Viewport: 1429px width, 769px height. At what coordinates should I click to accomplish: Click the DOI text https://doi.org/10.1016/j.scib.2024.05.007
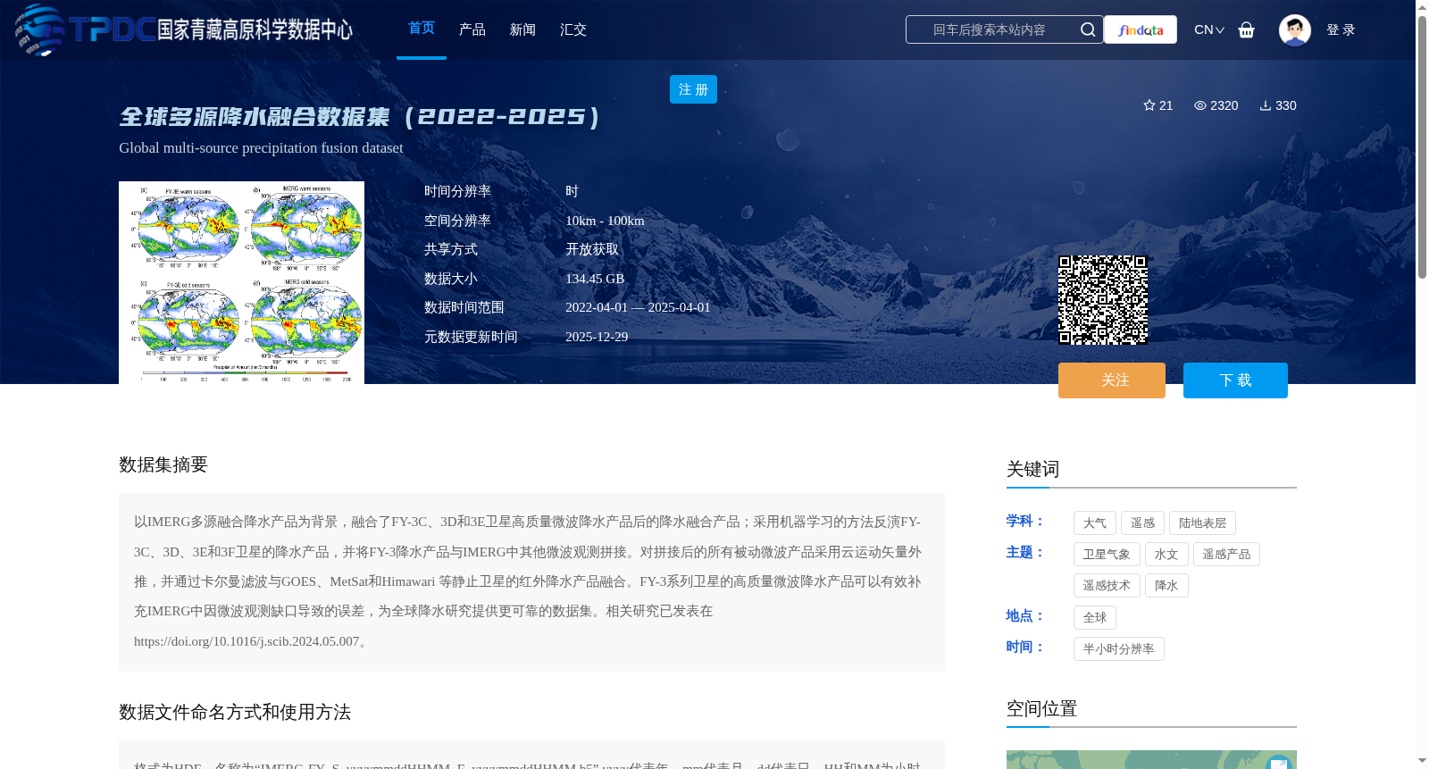coord(247,641)
